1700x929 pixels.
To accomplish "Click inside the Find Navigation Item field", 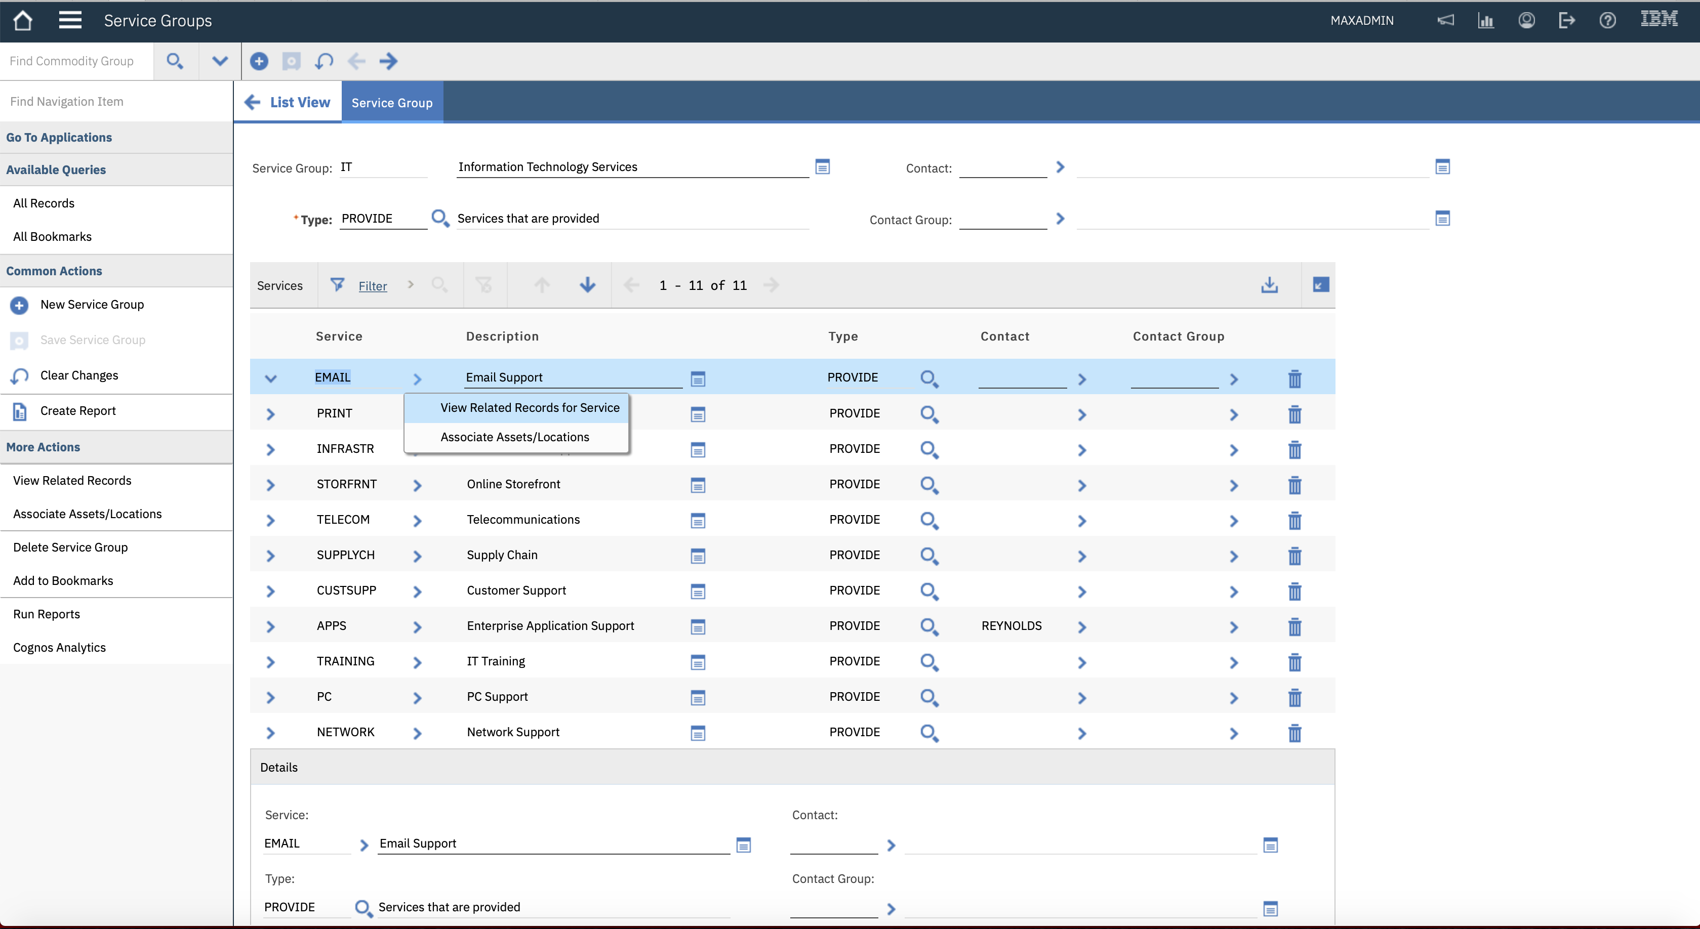I will [x=99, y=101].
